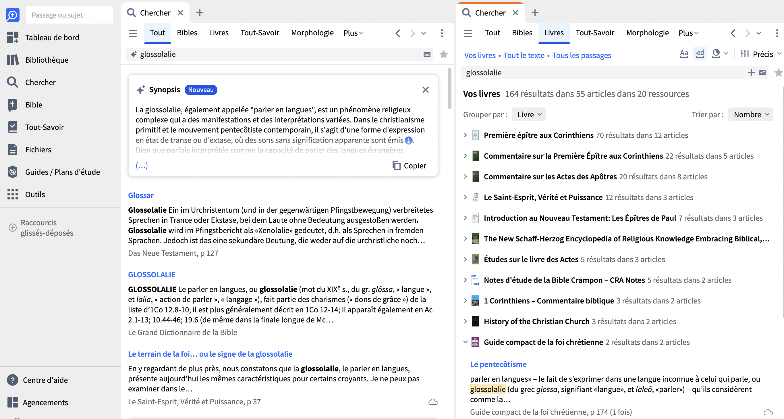Click Copier to copy synopsis
Viewport: 784px width, 419px height.
409,166
